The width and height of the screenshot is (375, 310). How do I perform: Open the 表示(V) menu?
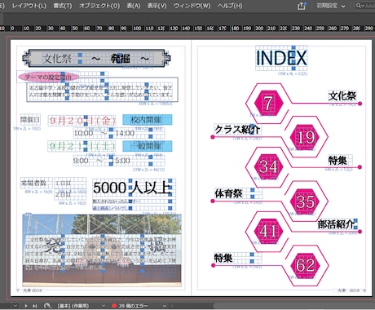(157, 6)
